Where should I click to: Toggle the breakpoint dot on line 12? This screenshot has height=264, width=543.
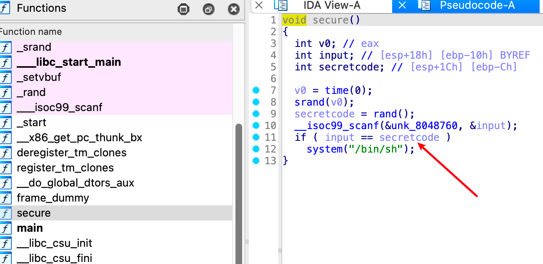(x=256, y=149)
